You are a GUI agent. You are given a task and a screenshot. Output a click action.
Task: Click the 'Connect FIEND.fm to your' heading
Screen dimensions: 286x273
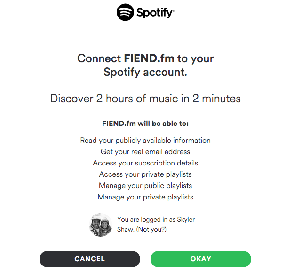click(145, 58)
